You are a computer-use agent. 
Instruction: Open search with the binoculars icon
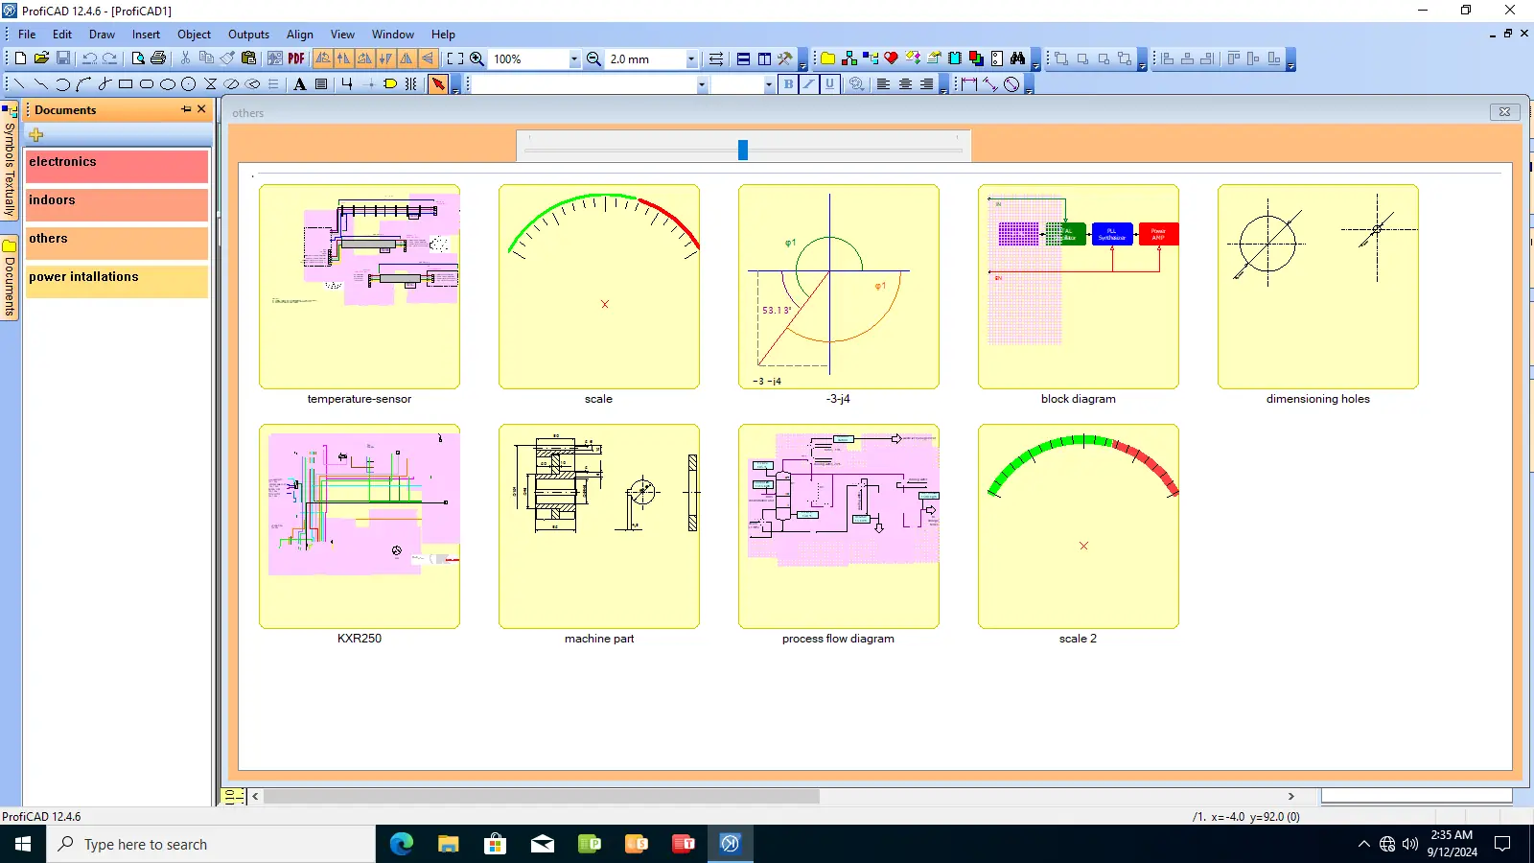click(x=1018, y=58)
